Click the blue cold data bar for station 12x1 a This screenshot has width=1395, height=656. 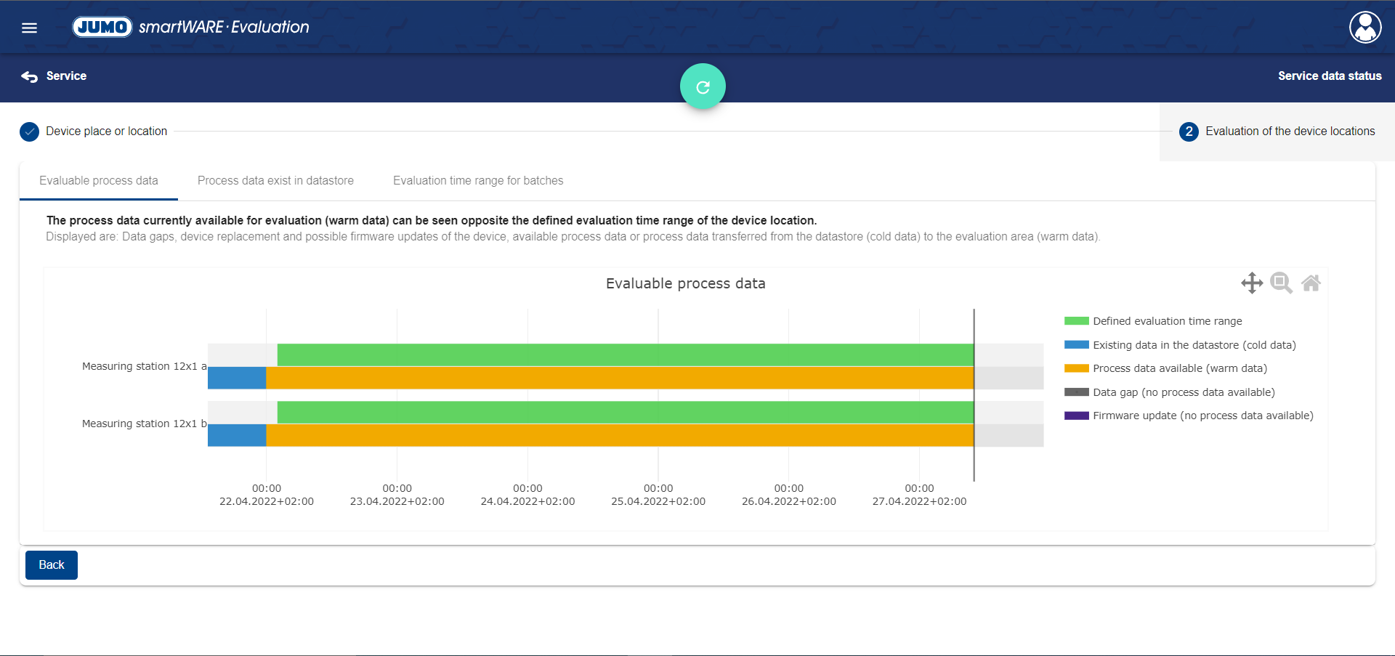click(236, 378)
